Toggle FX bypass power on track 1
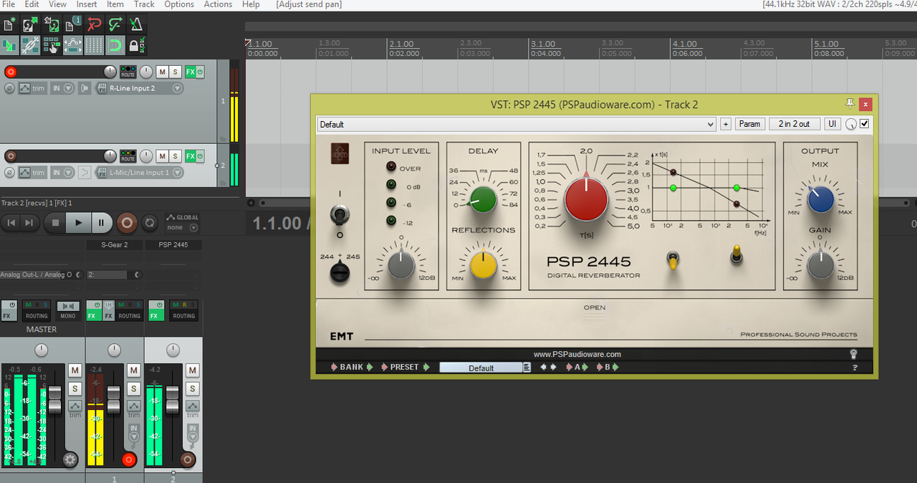 200,72
